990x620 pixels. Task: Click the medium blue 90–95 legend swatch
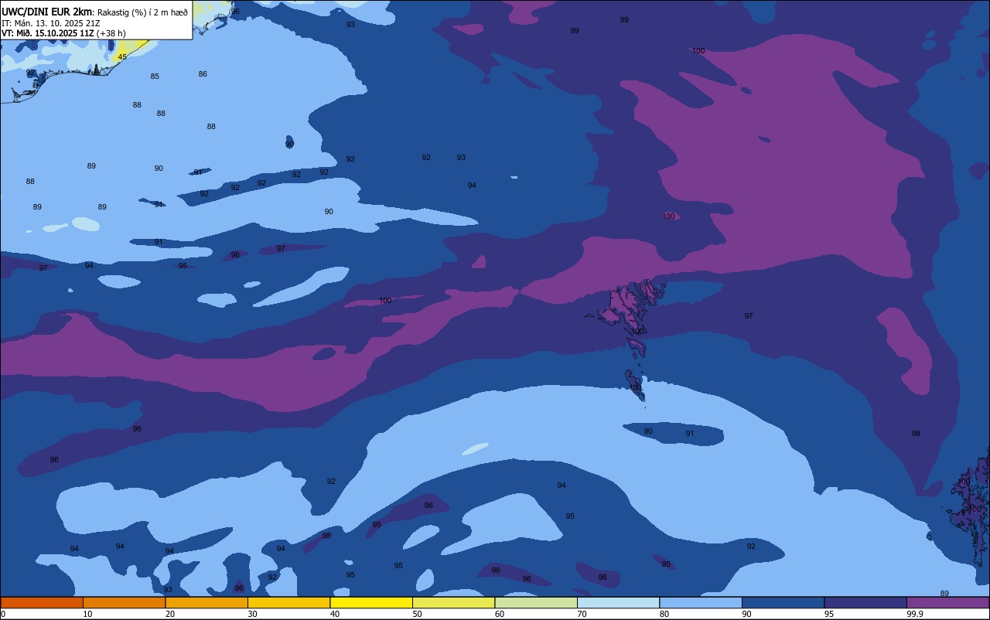pyautogui.click(x=783, y=602)
